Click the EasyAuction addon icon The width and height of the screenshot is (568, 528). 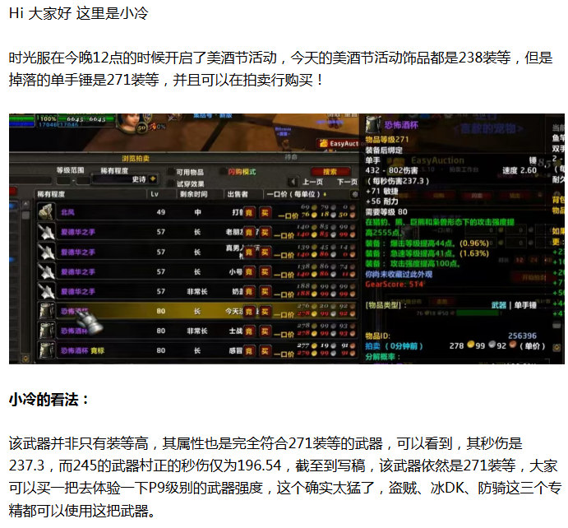[324, 143]
